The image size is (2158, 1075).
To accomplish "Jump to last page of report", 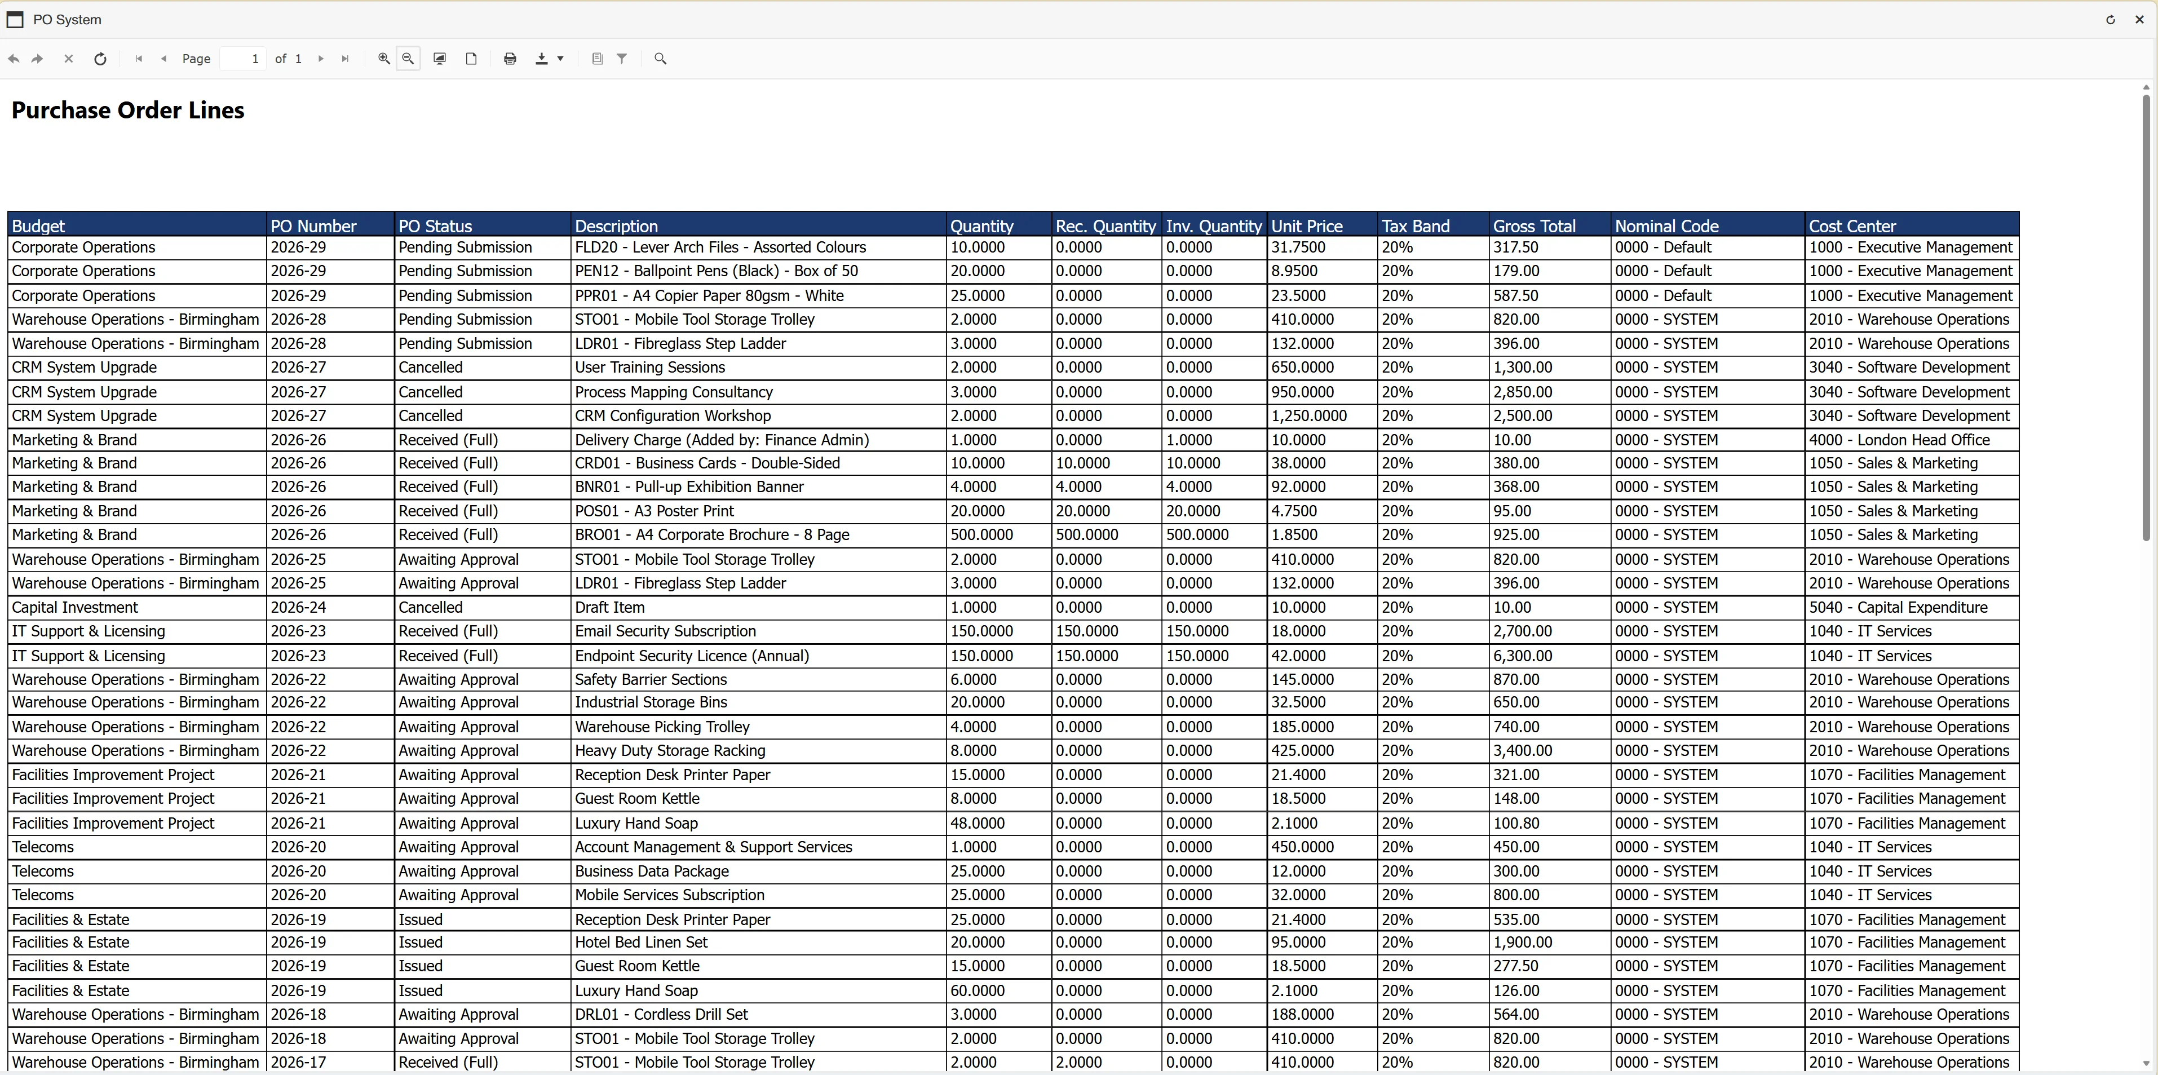I will click(345, 59).
